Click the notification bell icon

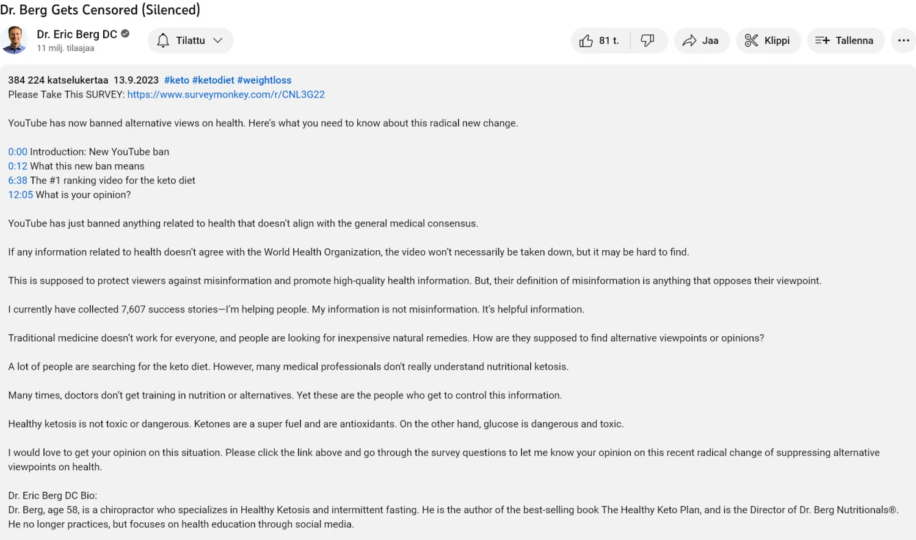(x=163, y=41)
